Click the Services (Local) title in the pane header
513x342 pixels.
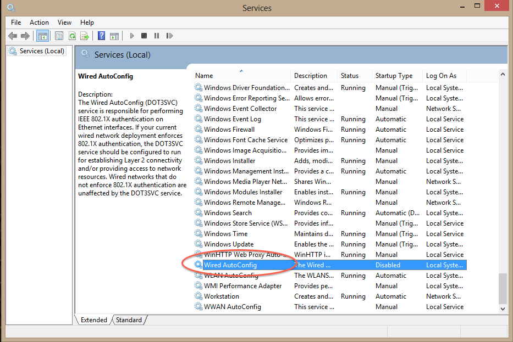[123, 54]
